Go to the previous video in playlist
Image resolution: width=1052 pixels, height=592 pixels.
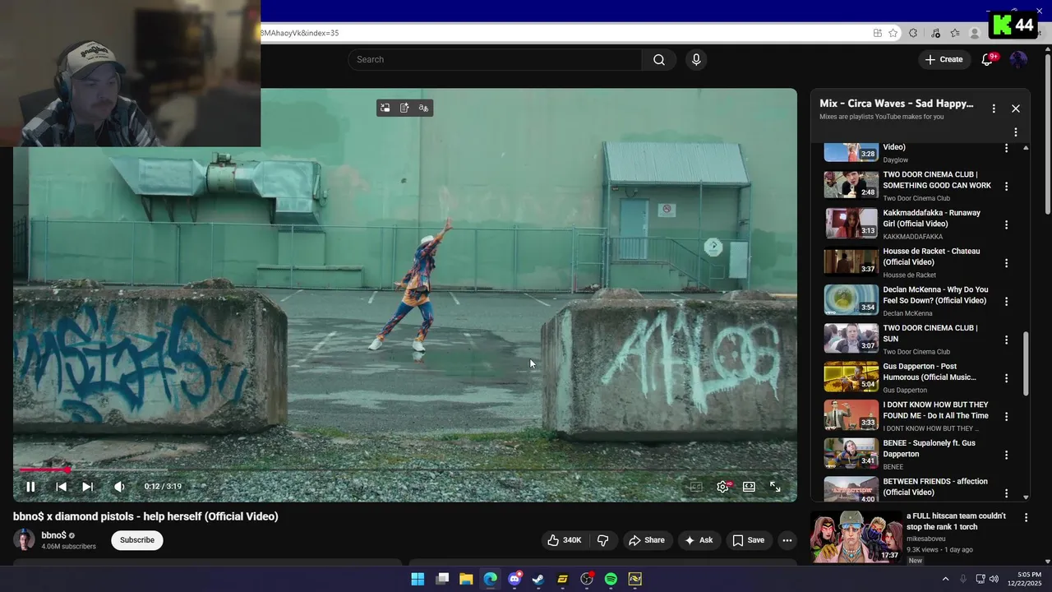pyautogui.click(x=61, y=487)
